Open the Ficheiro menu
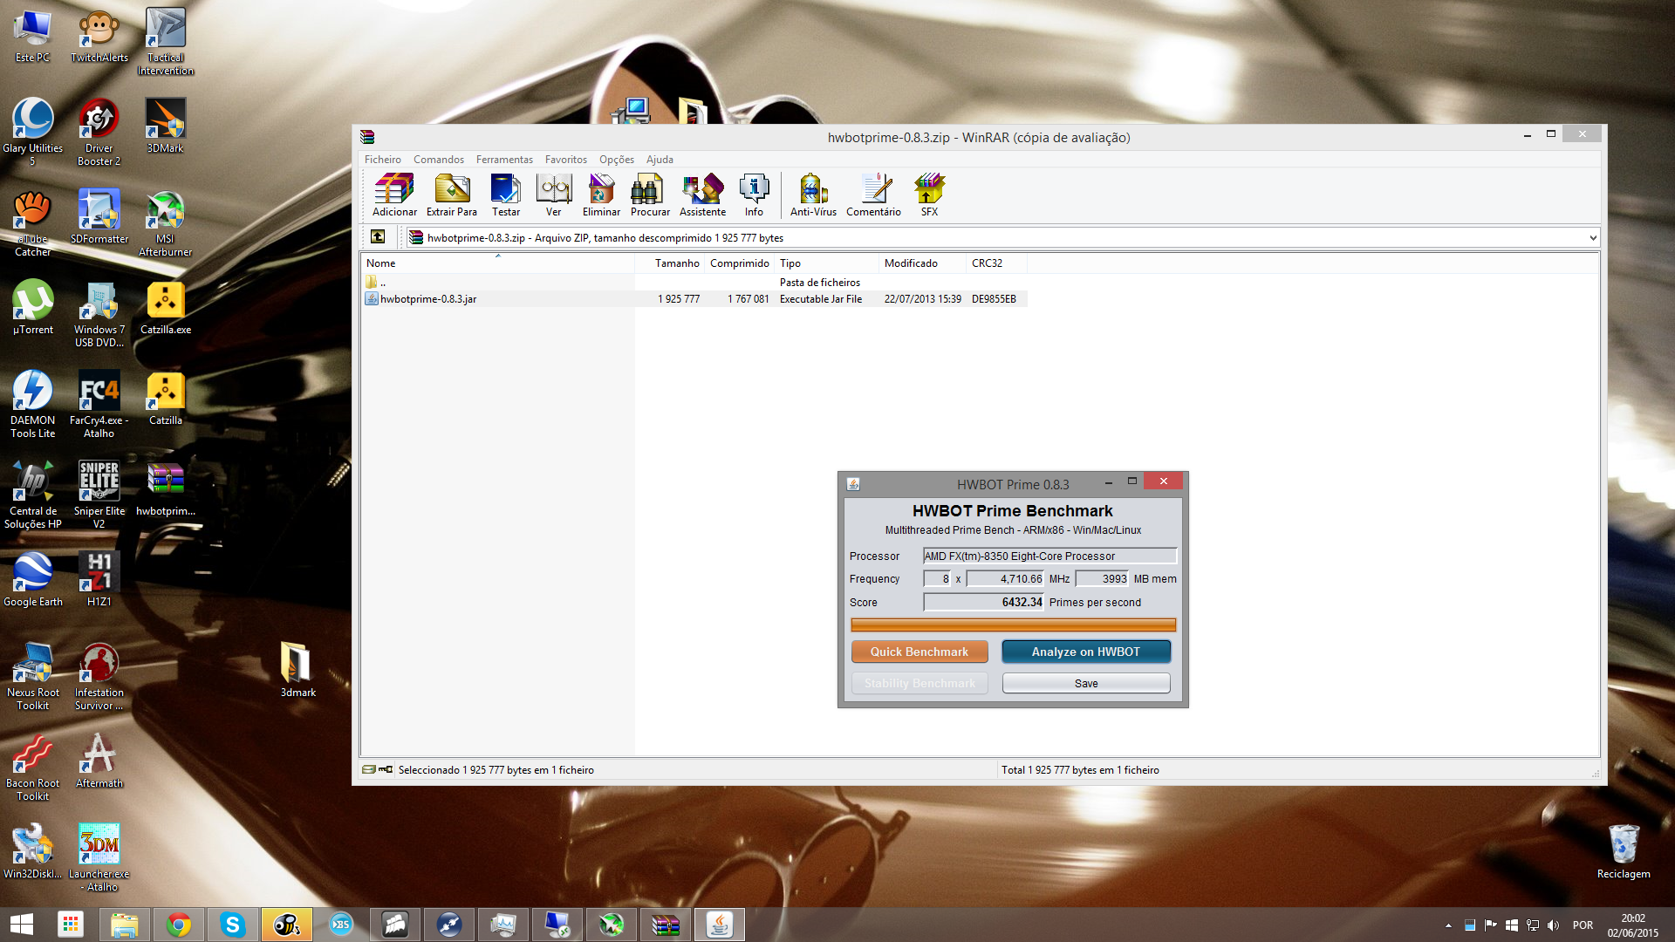This screenshot has height=942, width=1675. click(383, 160)
